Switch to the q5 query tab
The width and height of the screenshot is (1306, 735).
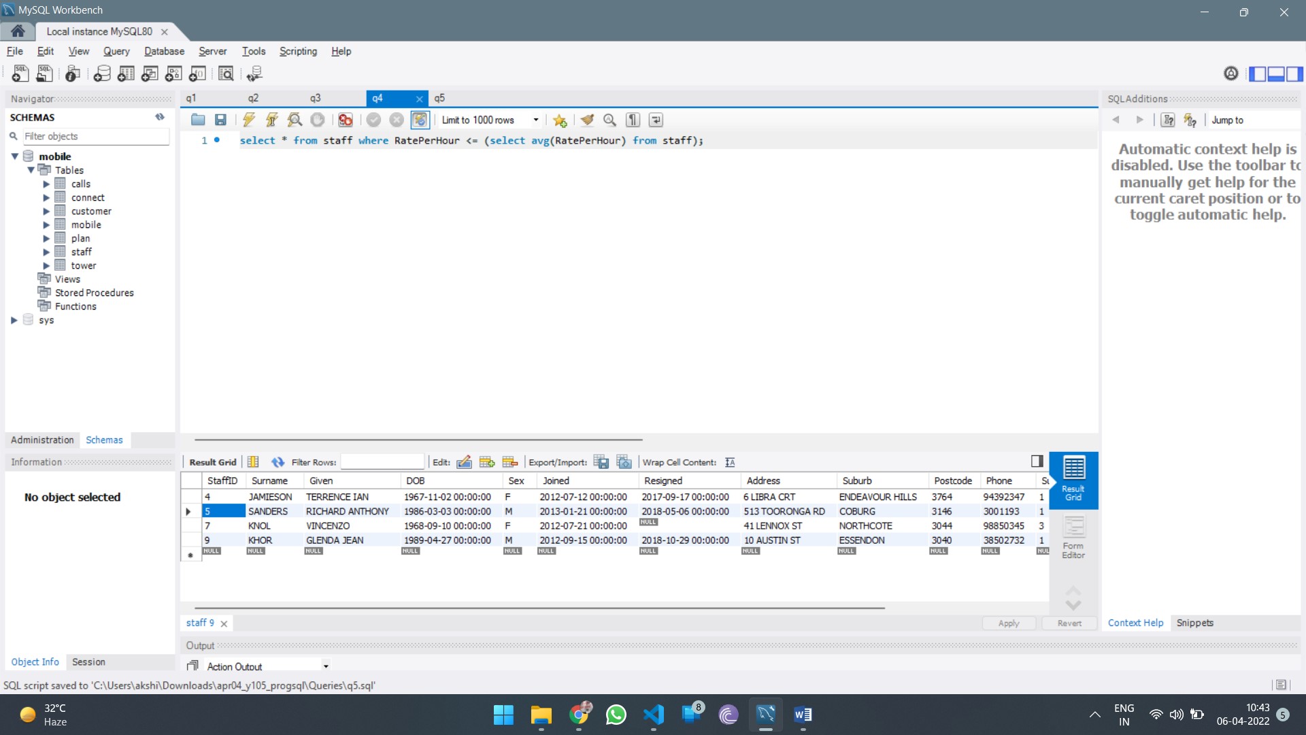439,98
